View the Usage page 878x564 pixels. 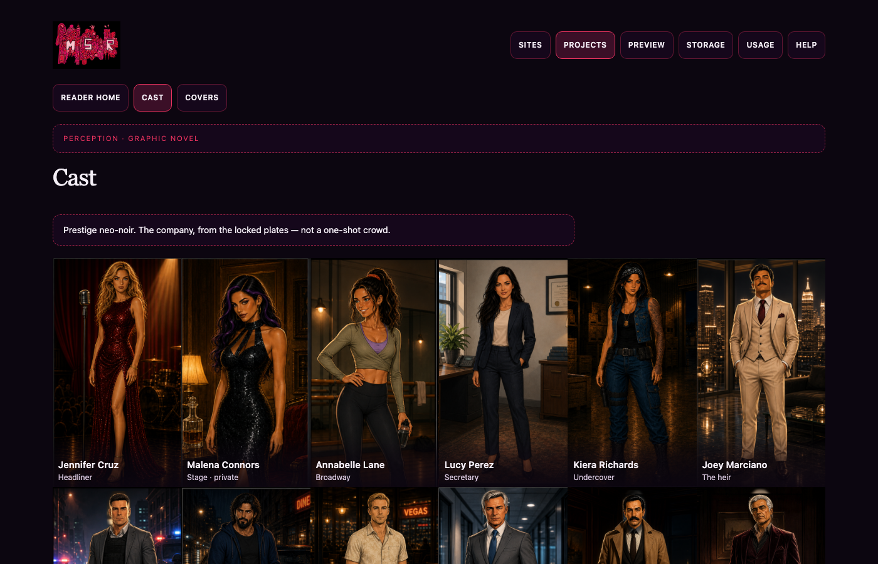(x=760, y=45)
